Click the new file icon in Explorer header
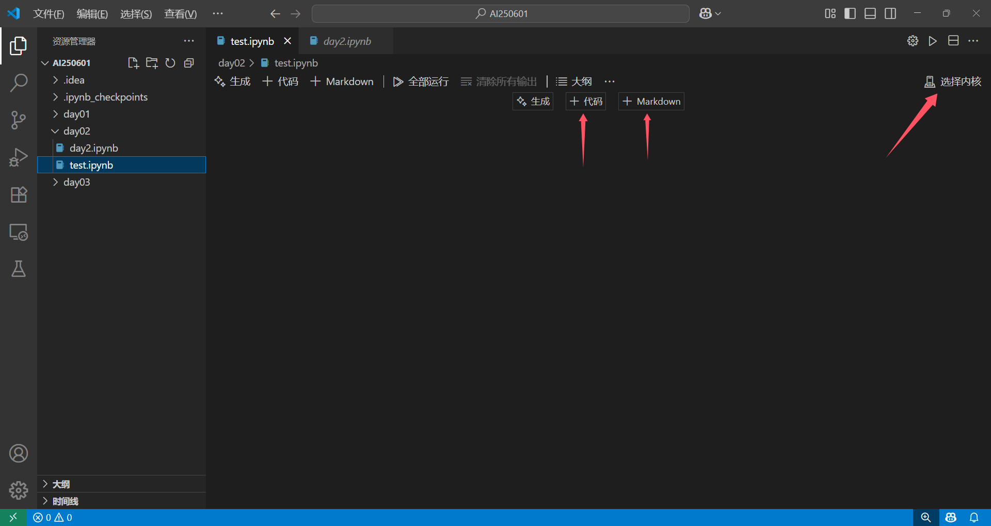The width and height of the screenshot is (991, 526). (133, 62)
